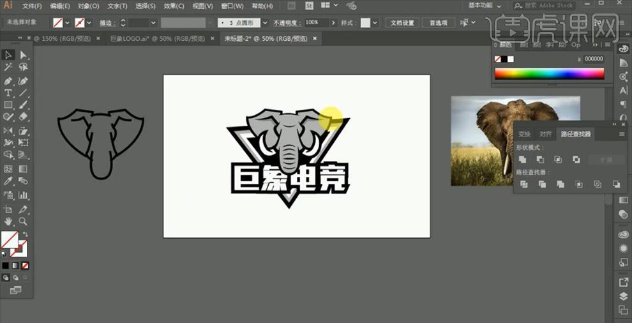This screenshot has height=323, width=632.
Task: Click Intersect in Pathfinder shape modes
Action: pyautogui.click(x=558, y=160)
